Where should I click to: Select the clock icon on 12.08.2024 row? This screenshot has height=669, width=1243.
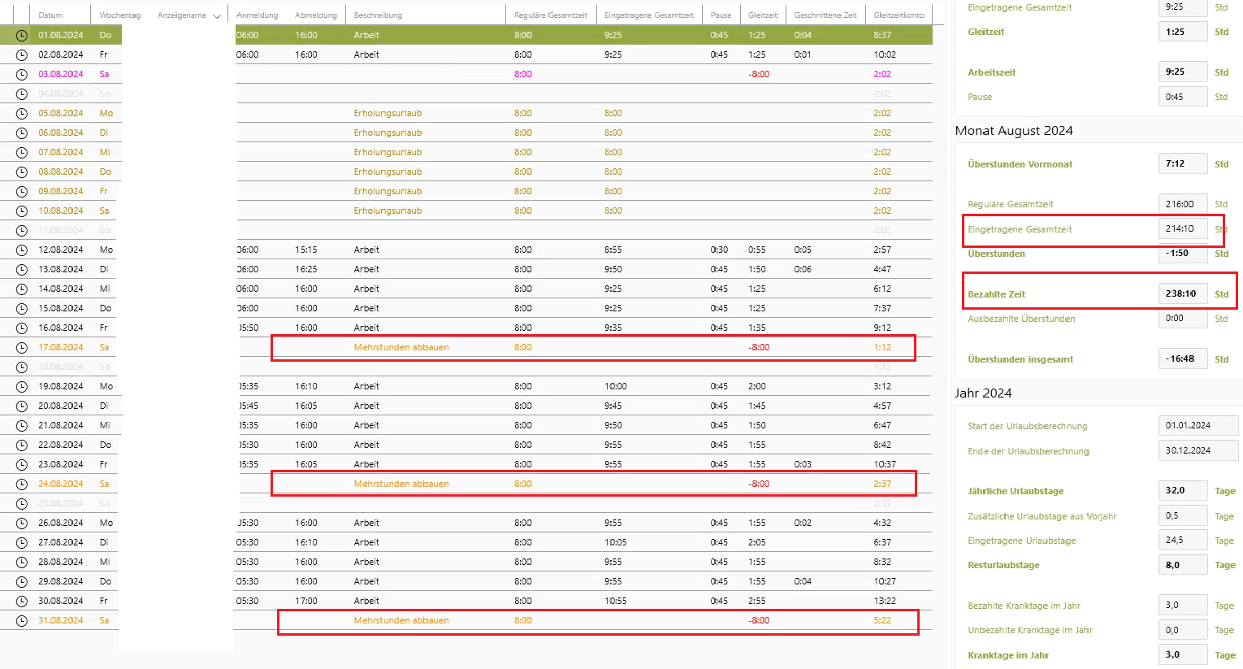point(21,250)
